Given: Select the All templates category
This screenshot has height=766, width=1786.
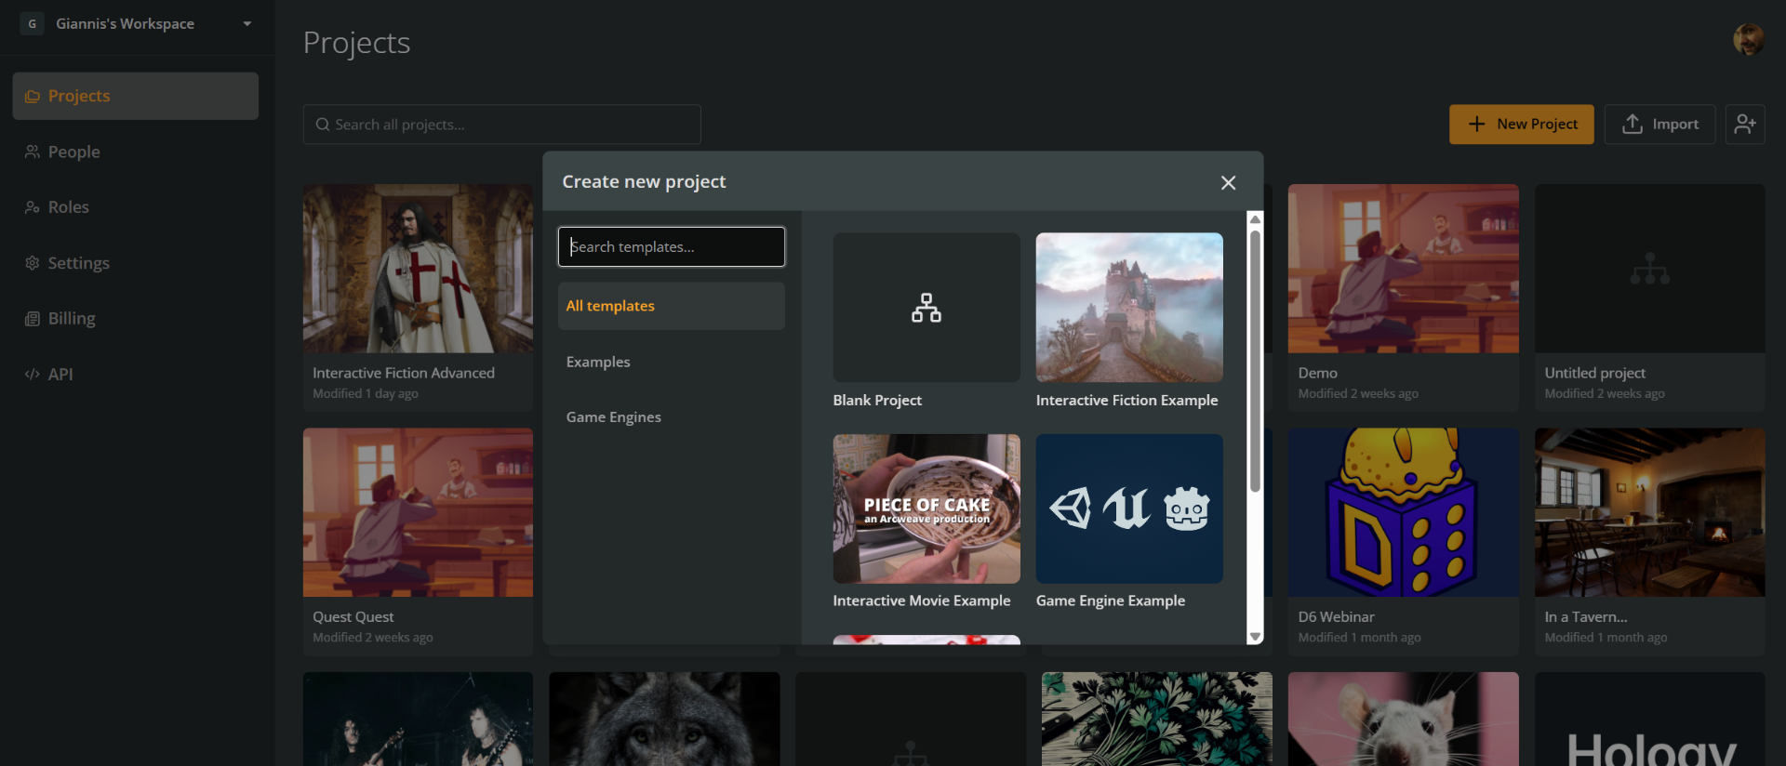Looking at the screenshot, I should pos(672,306).
